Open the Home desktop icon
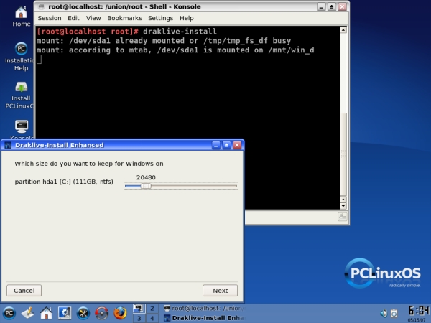The image size is (431, 323). click(21, 17)
